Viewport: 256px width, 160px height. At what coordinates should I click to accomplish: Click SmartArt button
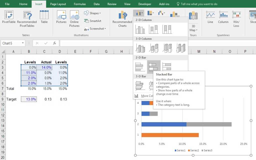(93, 21)
